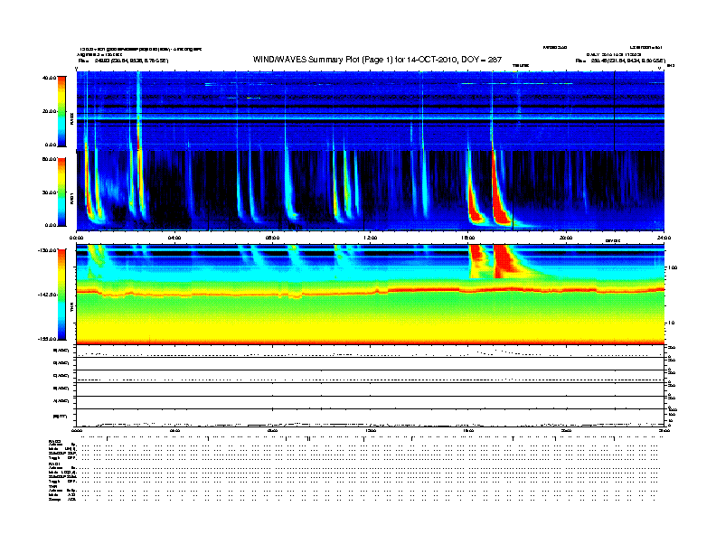Viewport: 716px width, 553px height.
Task: Click the 12:00 label below the RAD1 spectrogram
Action: pyautogui.click(x=371, y=238)
